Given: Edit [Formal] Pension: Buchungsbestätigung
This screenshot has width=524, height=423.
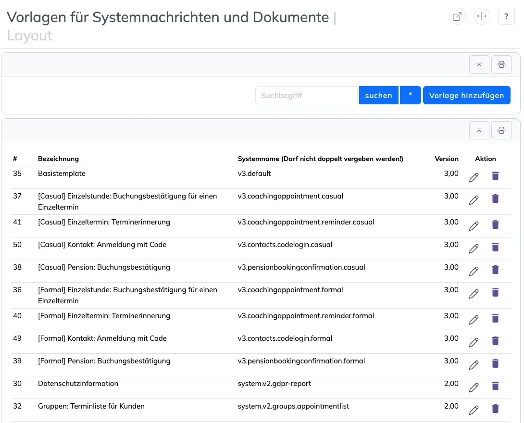Looking at the screenshot, I should 474,365.
